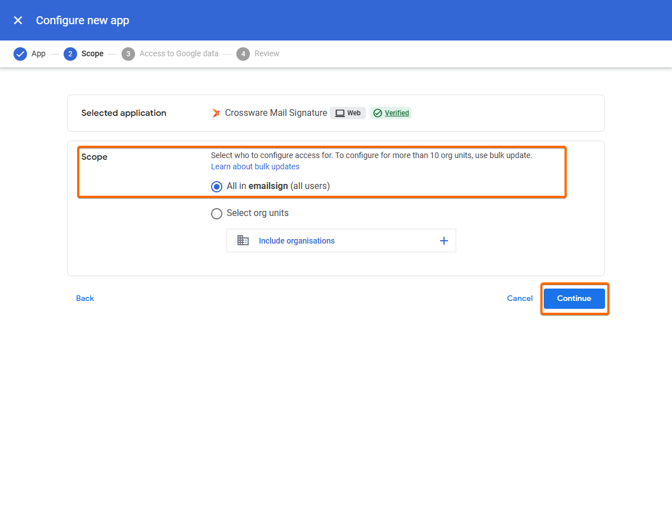
Task: Click the Web laptop icon badge
Action: [340, 113]
